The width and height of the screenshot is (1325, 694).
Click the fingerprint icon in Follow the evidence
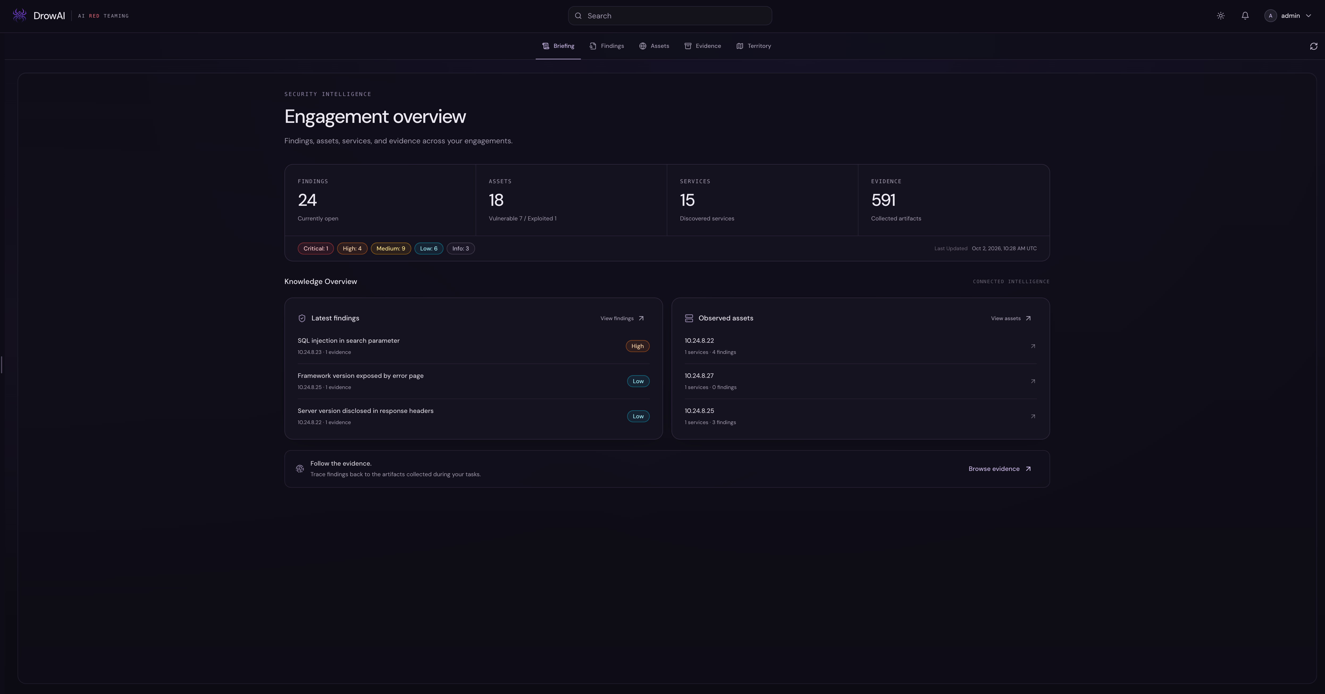click(300, 469)
